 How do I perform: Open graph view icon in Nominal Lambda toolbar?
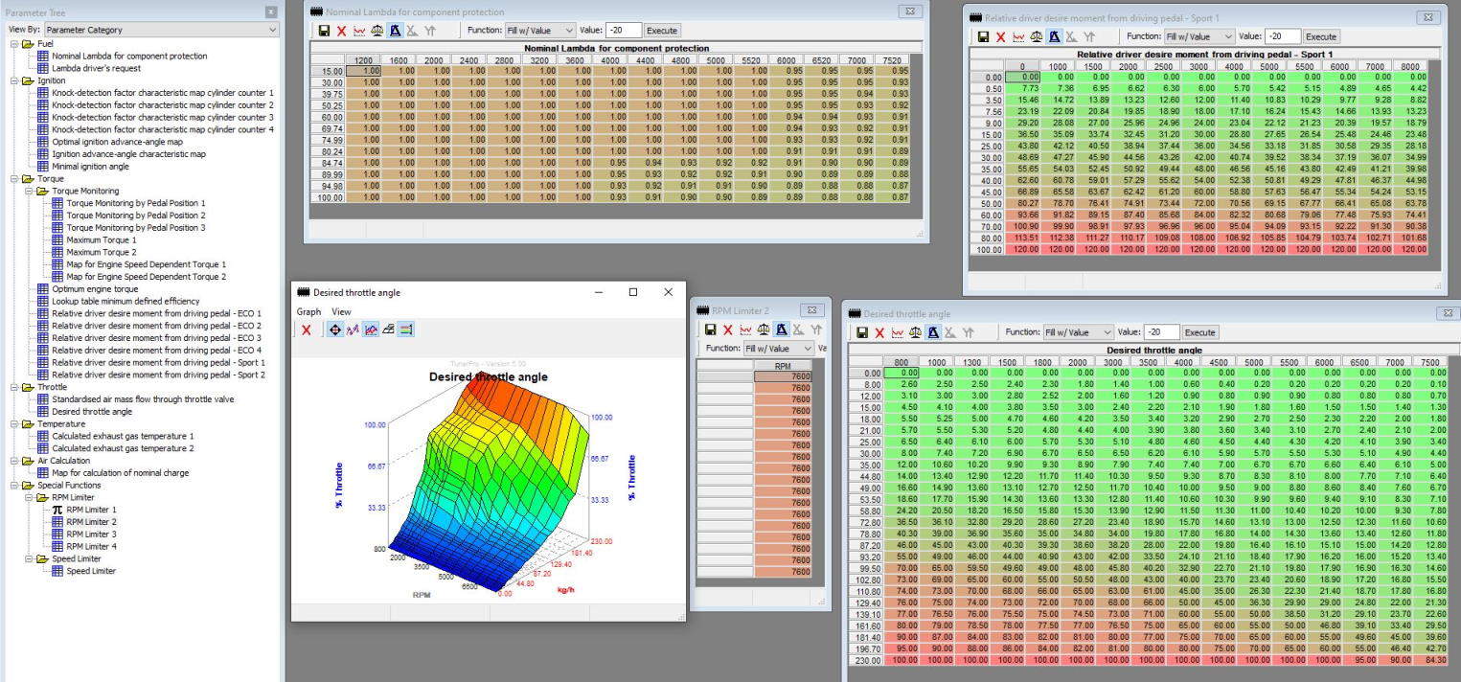point(359,31)
